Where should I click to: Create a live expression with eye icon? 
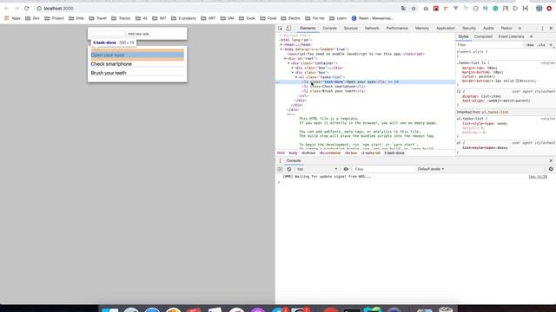pos(346,169)
